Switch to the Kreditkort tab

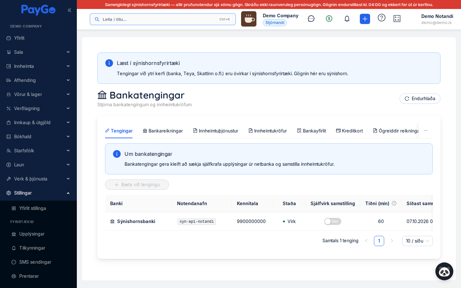tap(350, 131)
